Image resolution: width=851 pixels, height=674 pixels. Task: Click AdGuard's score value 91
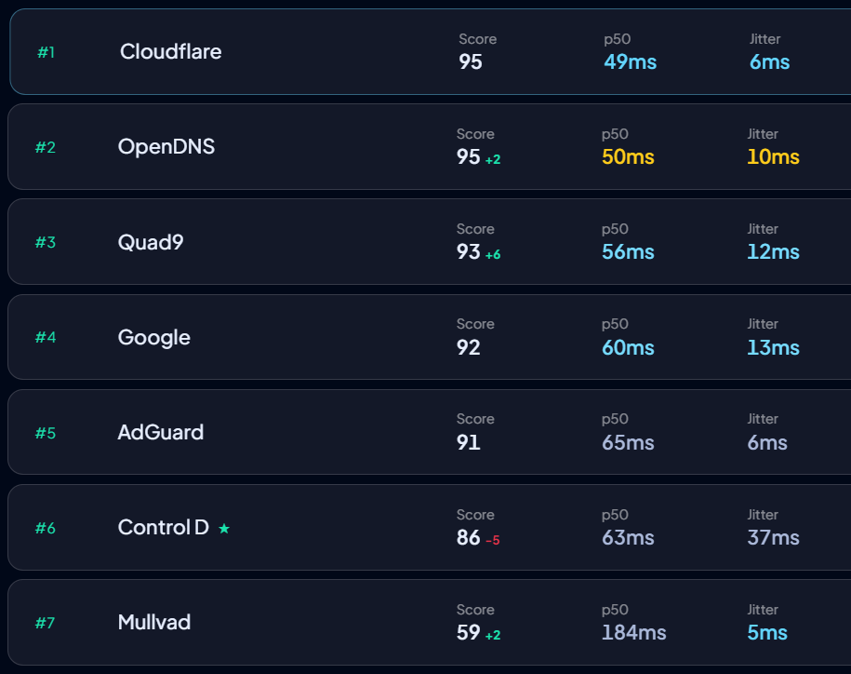coord(469,442)
